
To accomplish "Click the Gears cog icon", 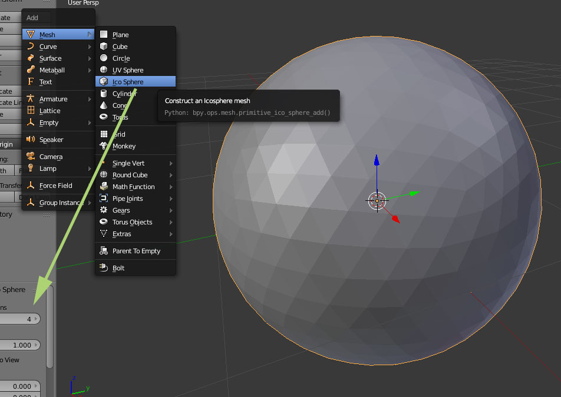I will pos(104,210).
